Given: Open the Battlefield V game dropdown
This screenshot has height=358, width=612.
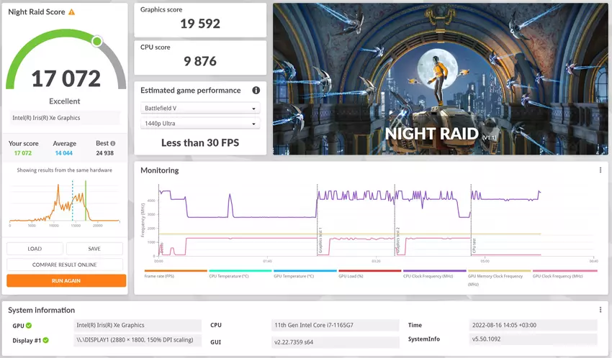Looking at the screenshot, I should tap(199, 109).
